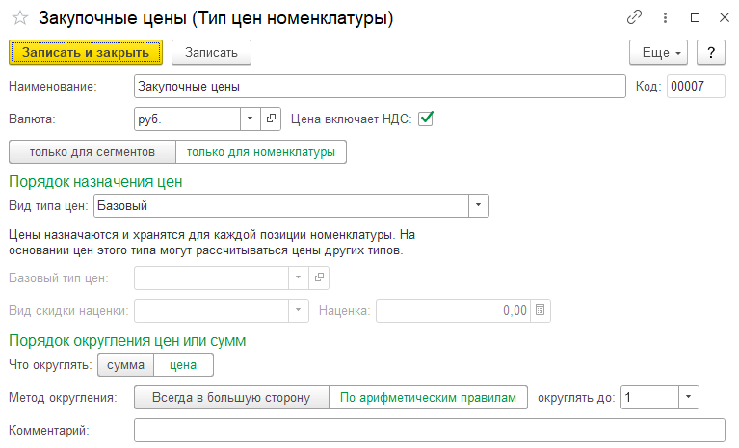
Task: Open the Наценка calculator icon
Action: pos(541,310)
